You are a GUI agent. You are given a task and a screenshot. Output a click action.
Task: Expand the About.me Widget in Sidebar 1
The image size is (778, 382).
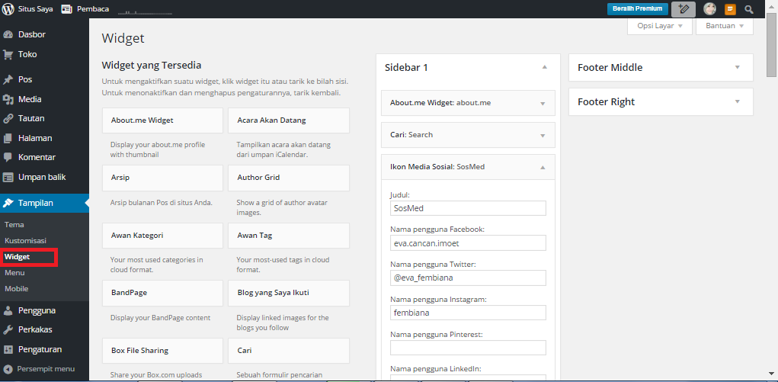click(x=543, y=103)
